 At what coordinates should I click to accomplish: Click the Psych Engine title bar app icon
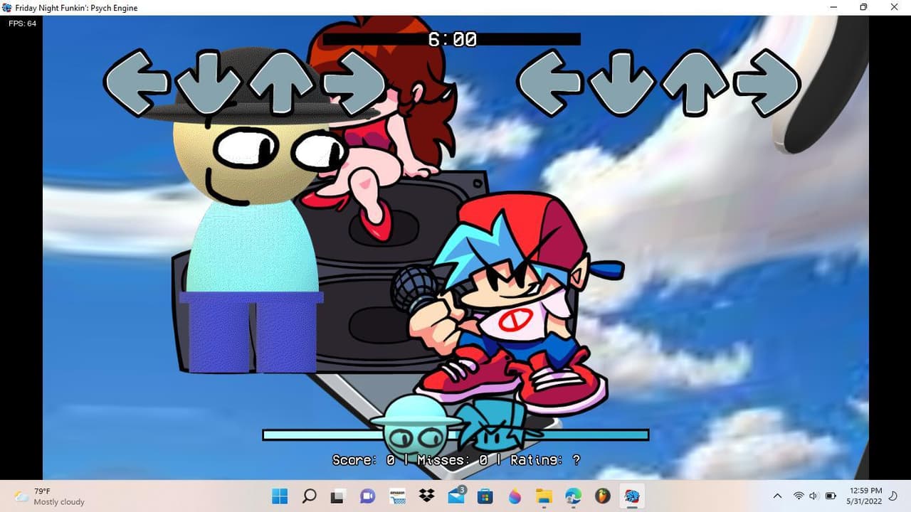pyautogui.click(x=7, y=7)
